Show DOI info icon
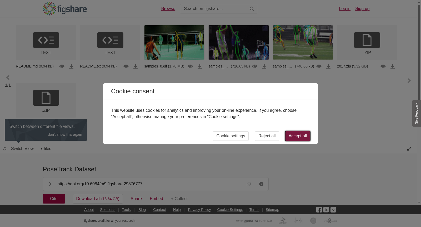Viewport: 421px width, 227px height. 261,184
